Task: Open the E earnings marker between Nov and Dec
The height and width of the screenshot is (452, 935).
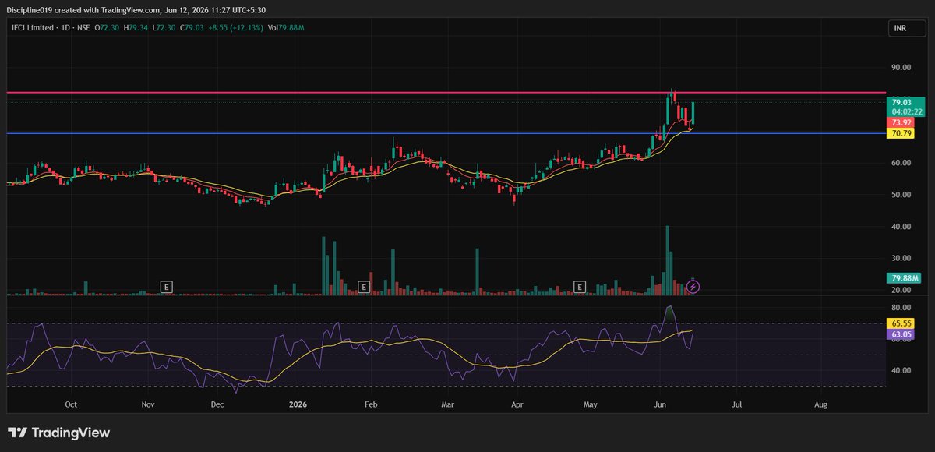Action: pos(166,287)
